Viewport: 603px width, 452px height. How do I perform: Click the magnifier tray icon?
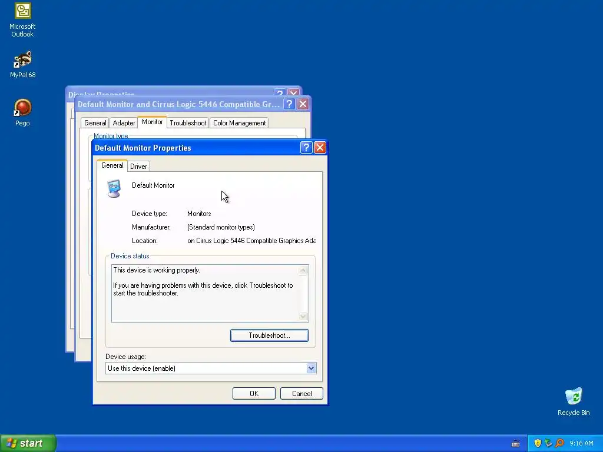[559, 443]
